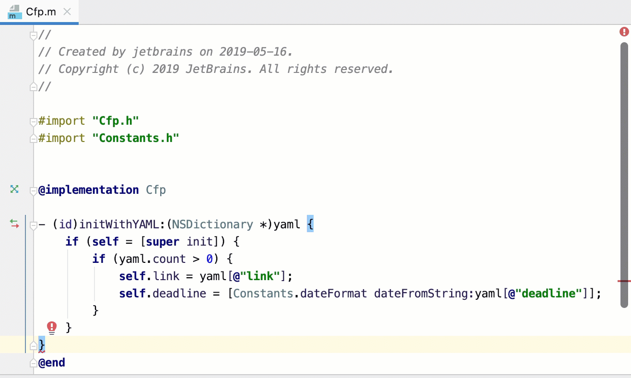Collapse the @implementation Cfp block
Image resolution: width=631 pixels, height=378 pixels.
tap(34, 190)
